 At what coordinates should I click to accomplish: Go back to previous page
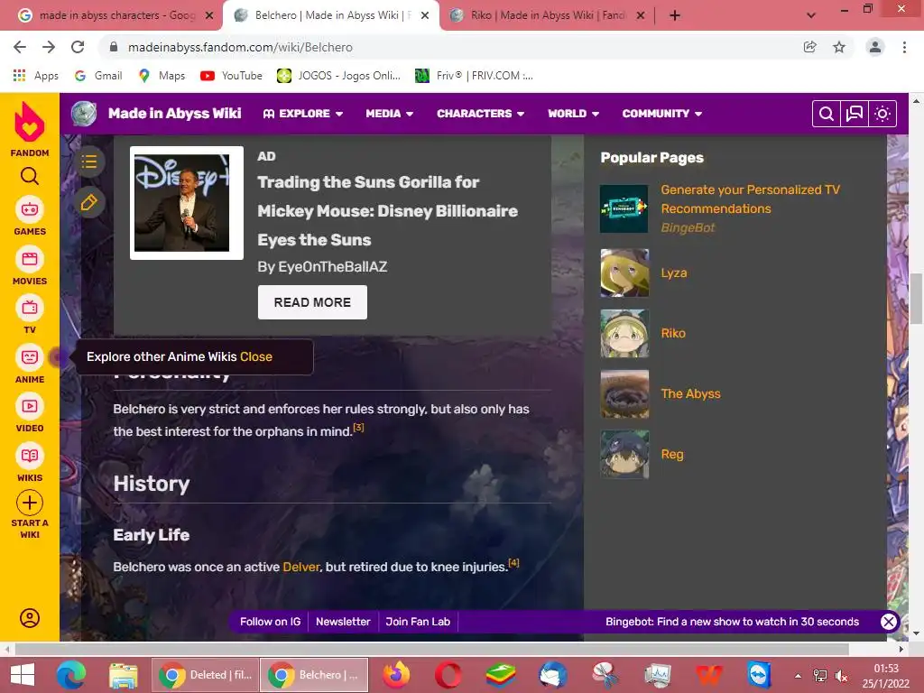coord(20,47)
